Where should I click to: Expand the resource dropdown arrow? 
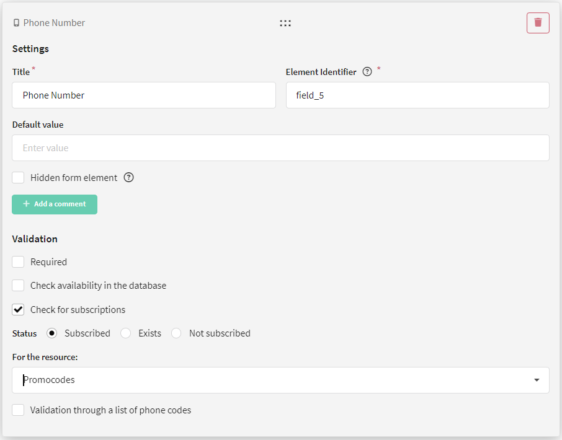pyautogui.click(x=537, y=381)
